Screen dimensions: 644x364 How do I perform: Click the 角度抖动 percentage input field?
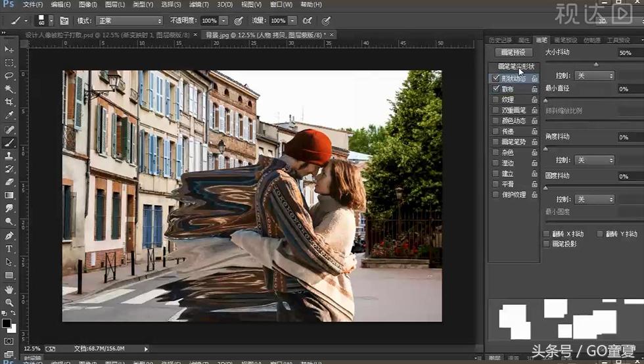(630, 137)
